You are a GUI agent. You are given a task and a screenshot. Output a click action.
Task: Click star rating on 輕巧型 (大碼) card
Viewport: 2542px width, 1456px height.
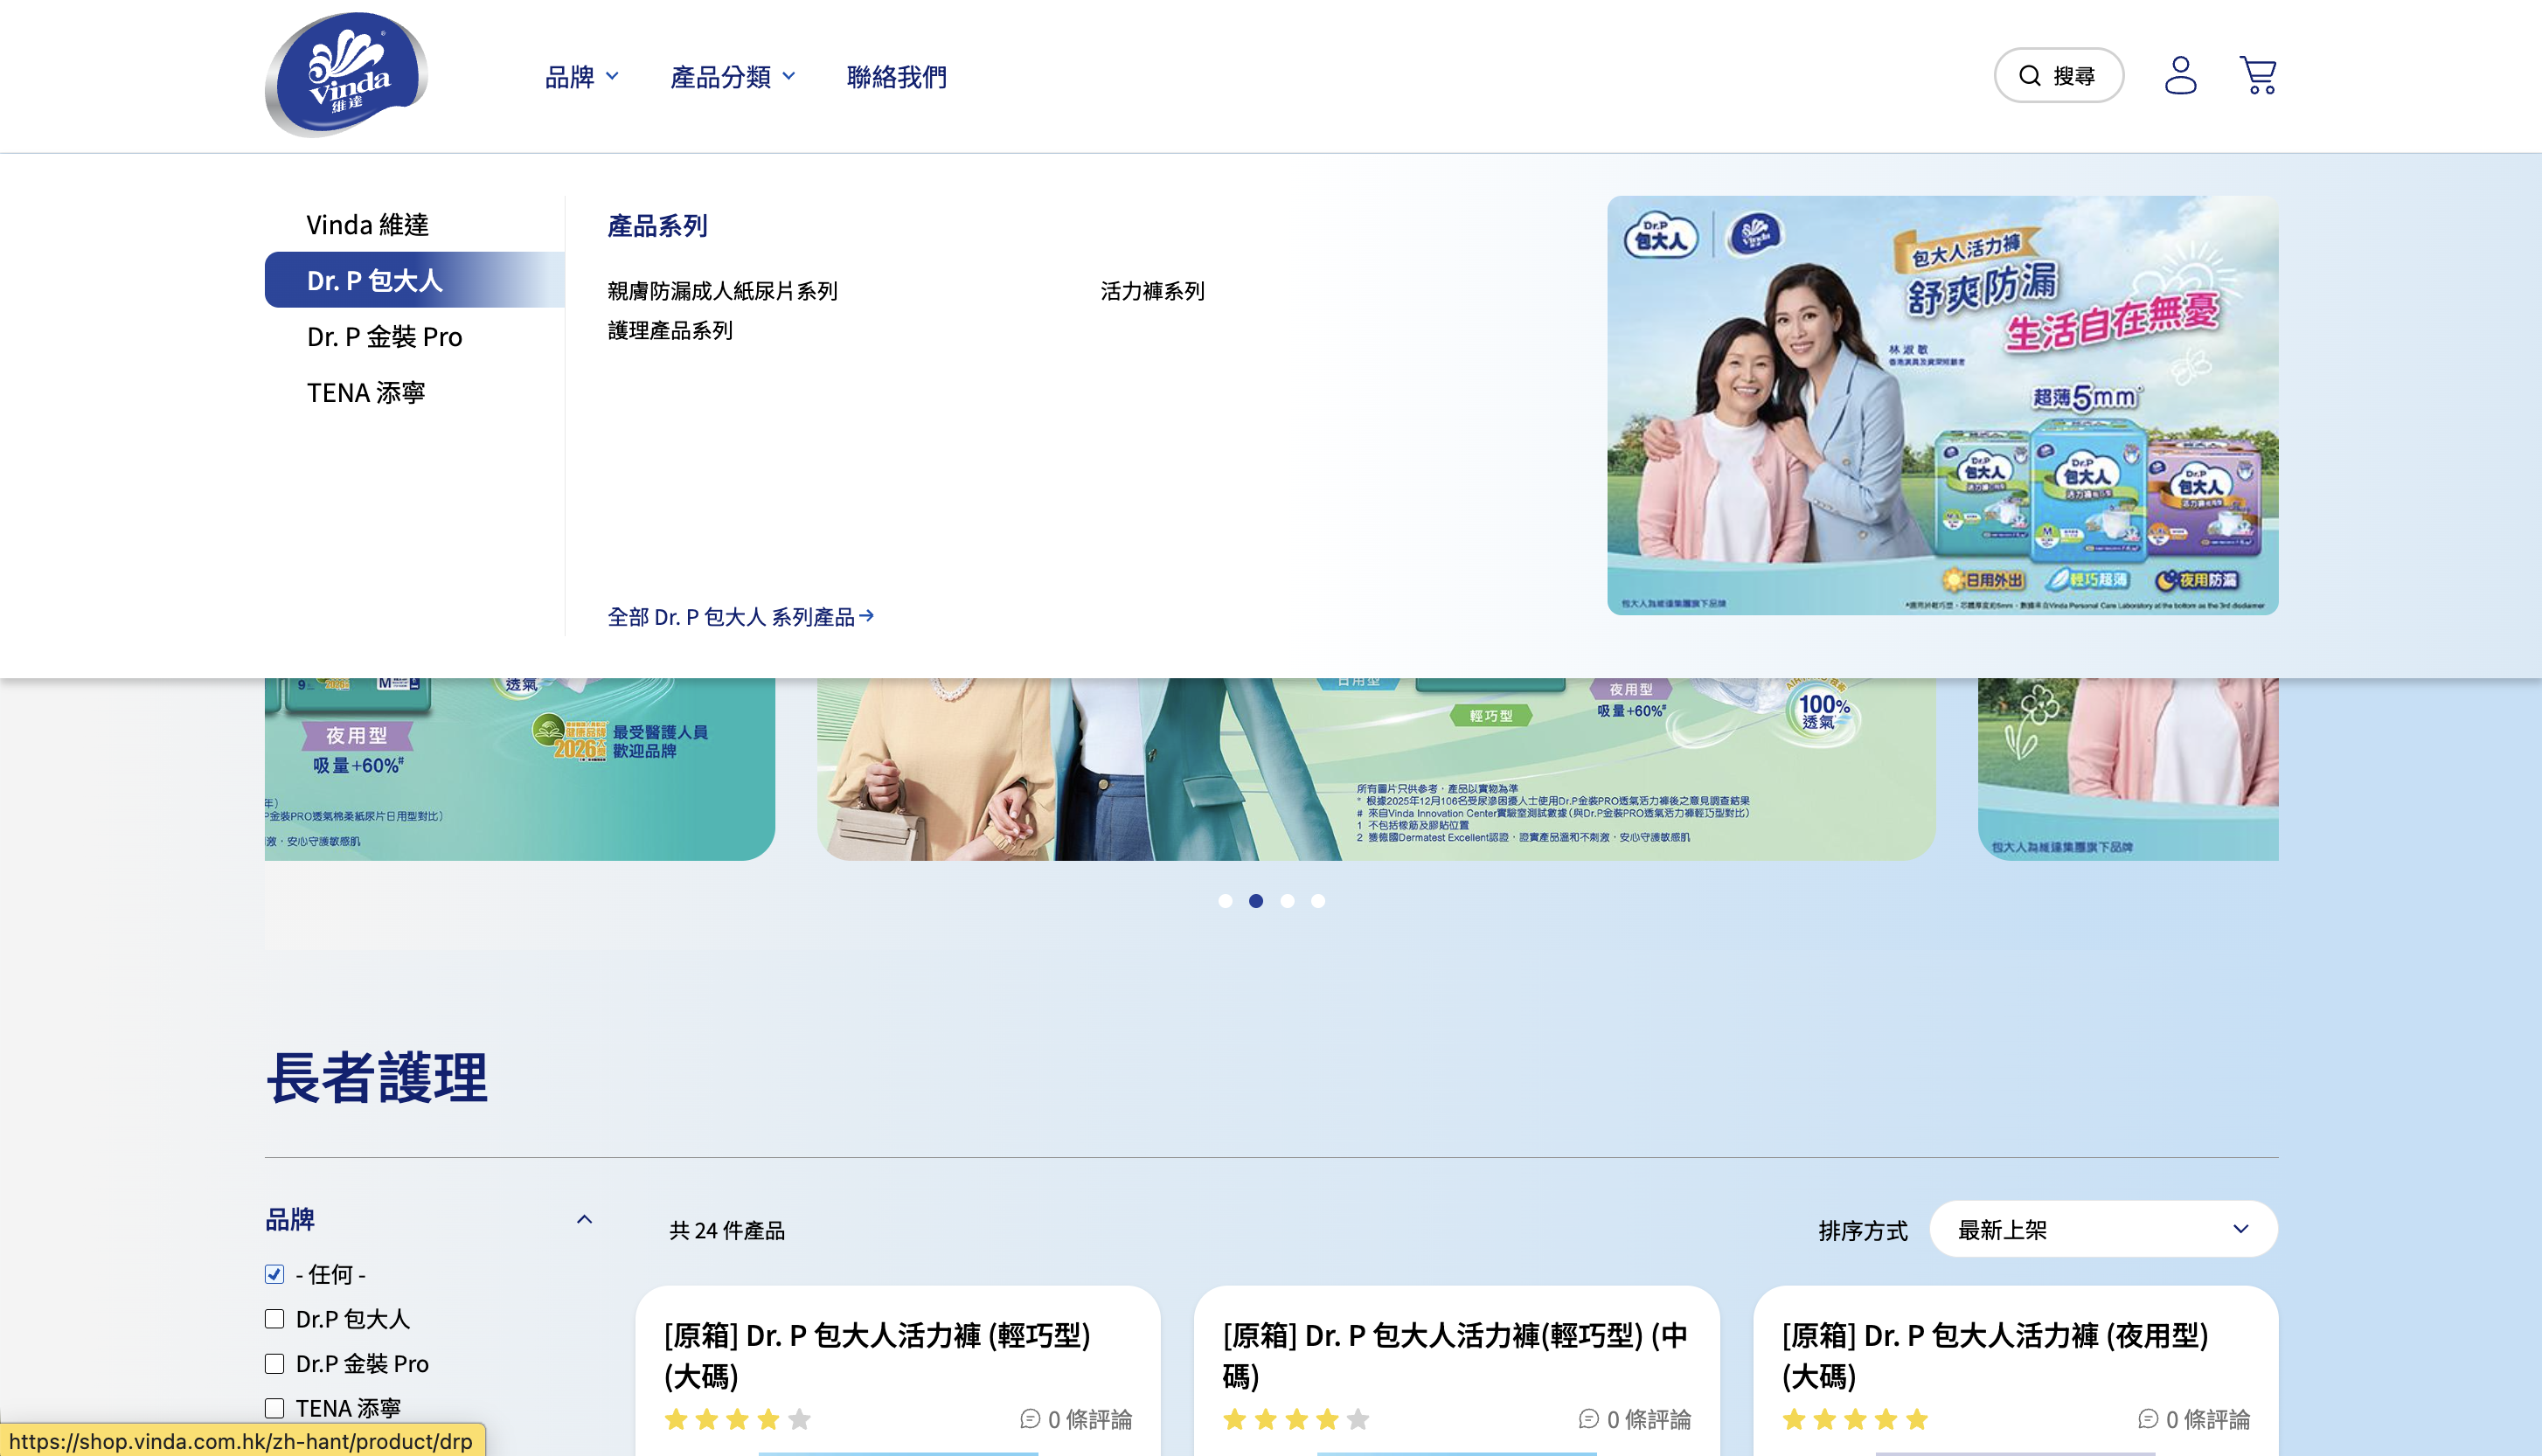click(737, 1419)
